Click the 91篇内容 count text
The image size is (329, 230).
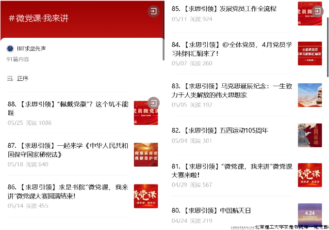click(18, 60)
